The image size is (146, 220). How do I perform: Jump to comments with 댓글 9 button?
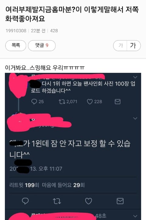coord(42,45)
